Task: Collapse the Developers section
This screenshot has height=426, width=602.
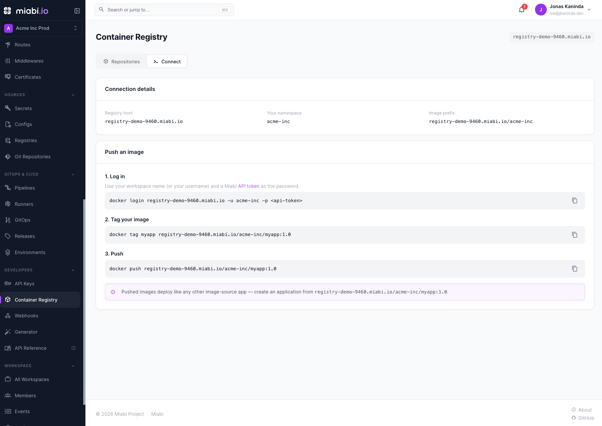Action: pyautogui.click(x=73, y=270)
